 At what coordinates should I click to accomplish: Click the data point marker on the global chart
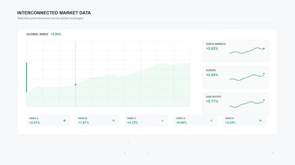(x=75, y=84)
